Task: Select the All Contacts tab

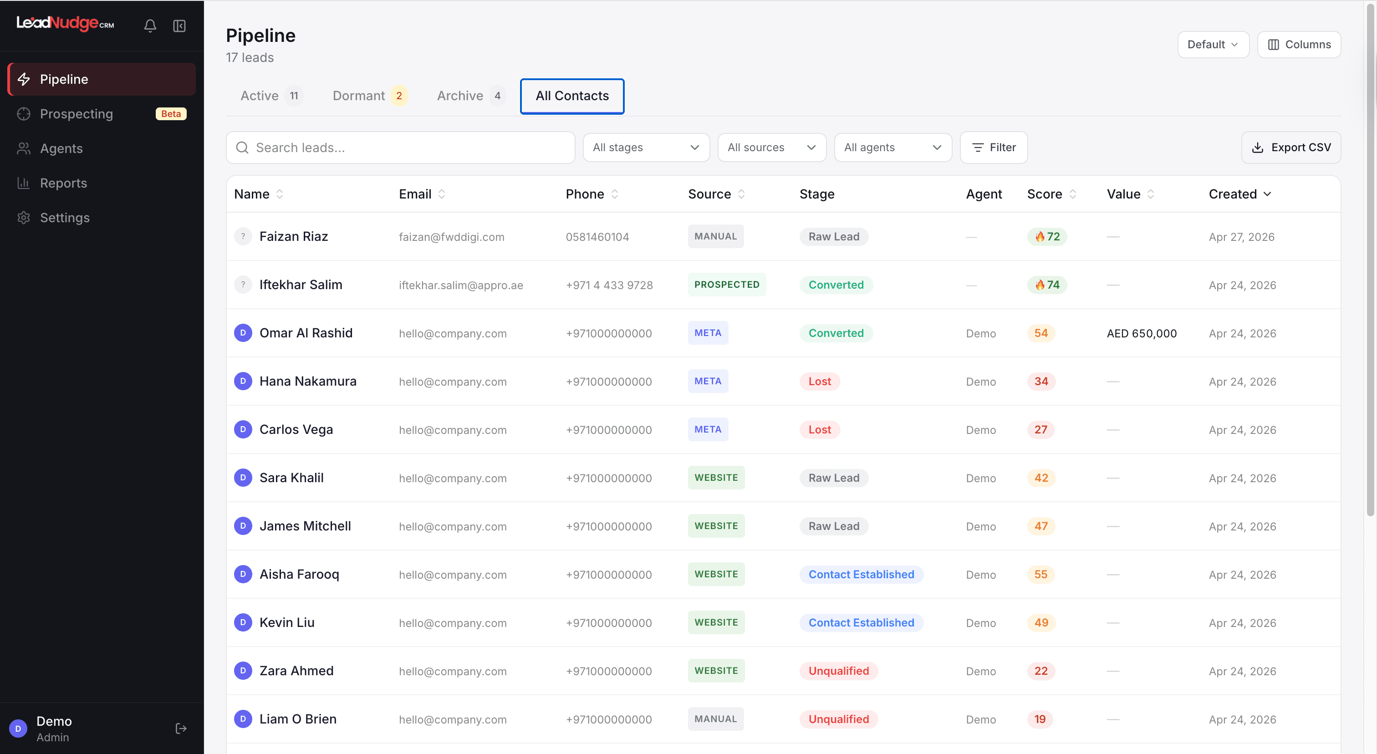Action: (x=572, y=96)
